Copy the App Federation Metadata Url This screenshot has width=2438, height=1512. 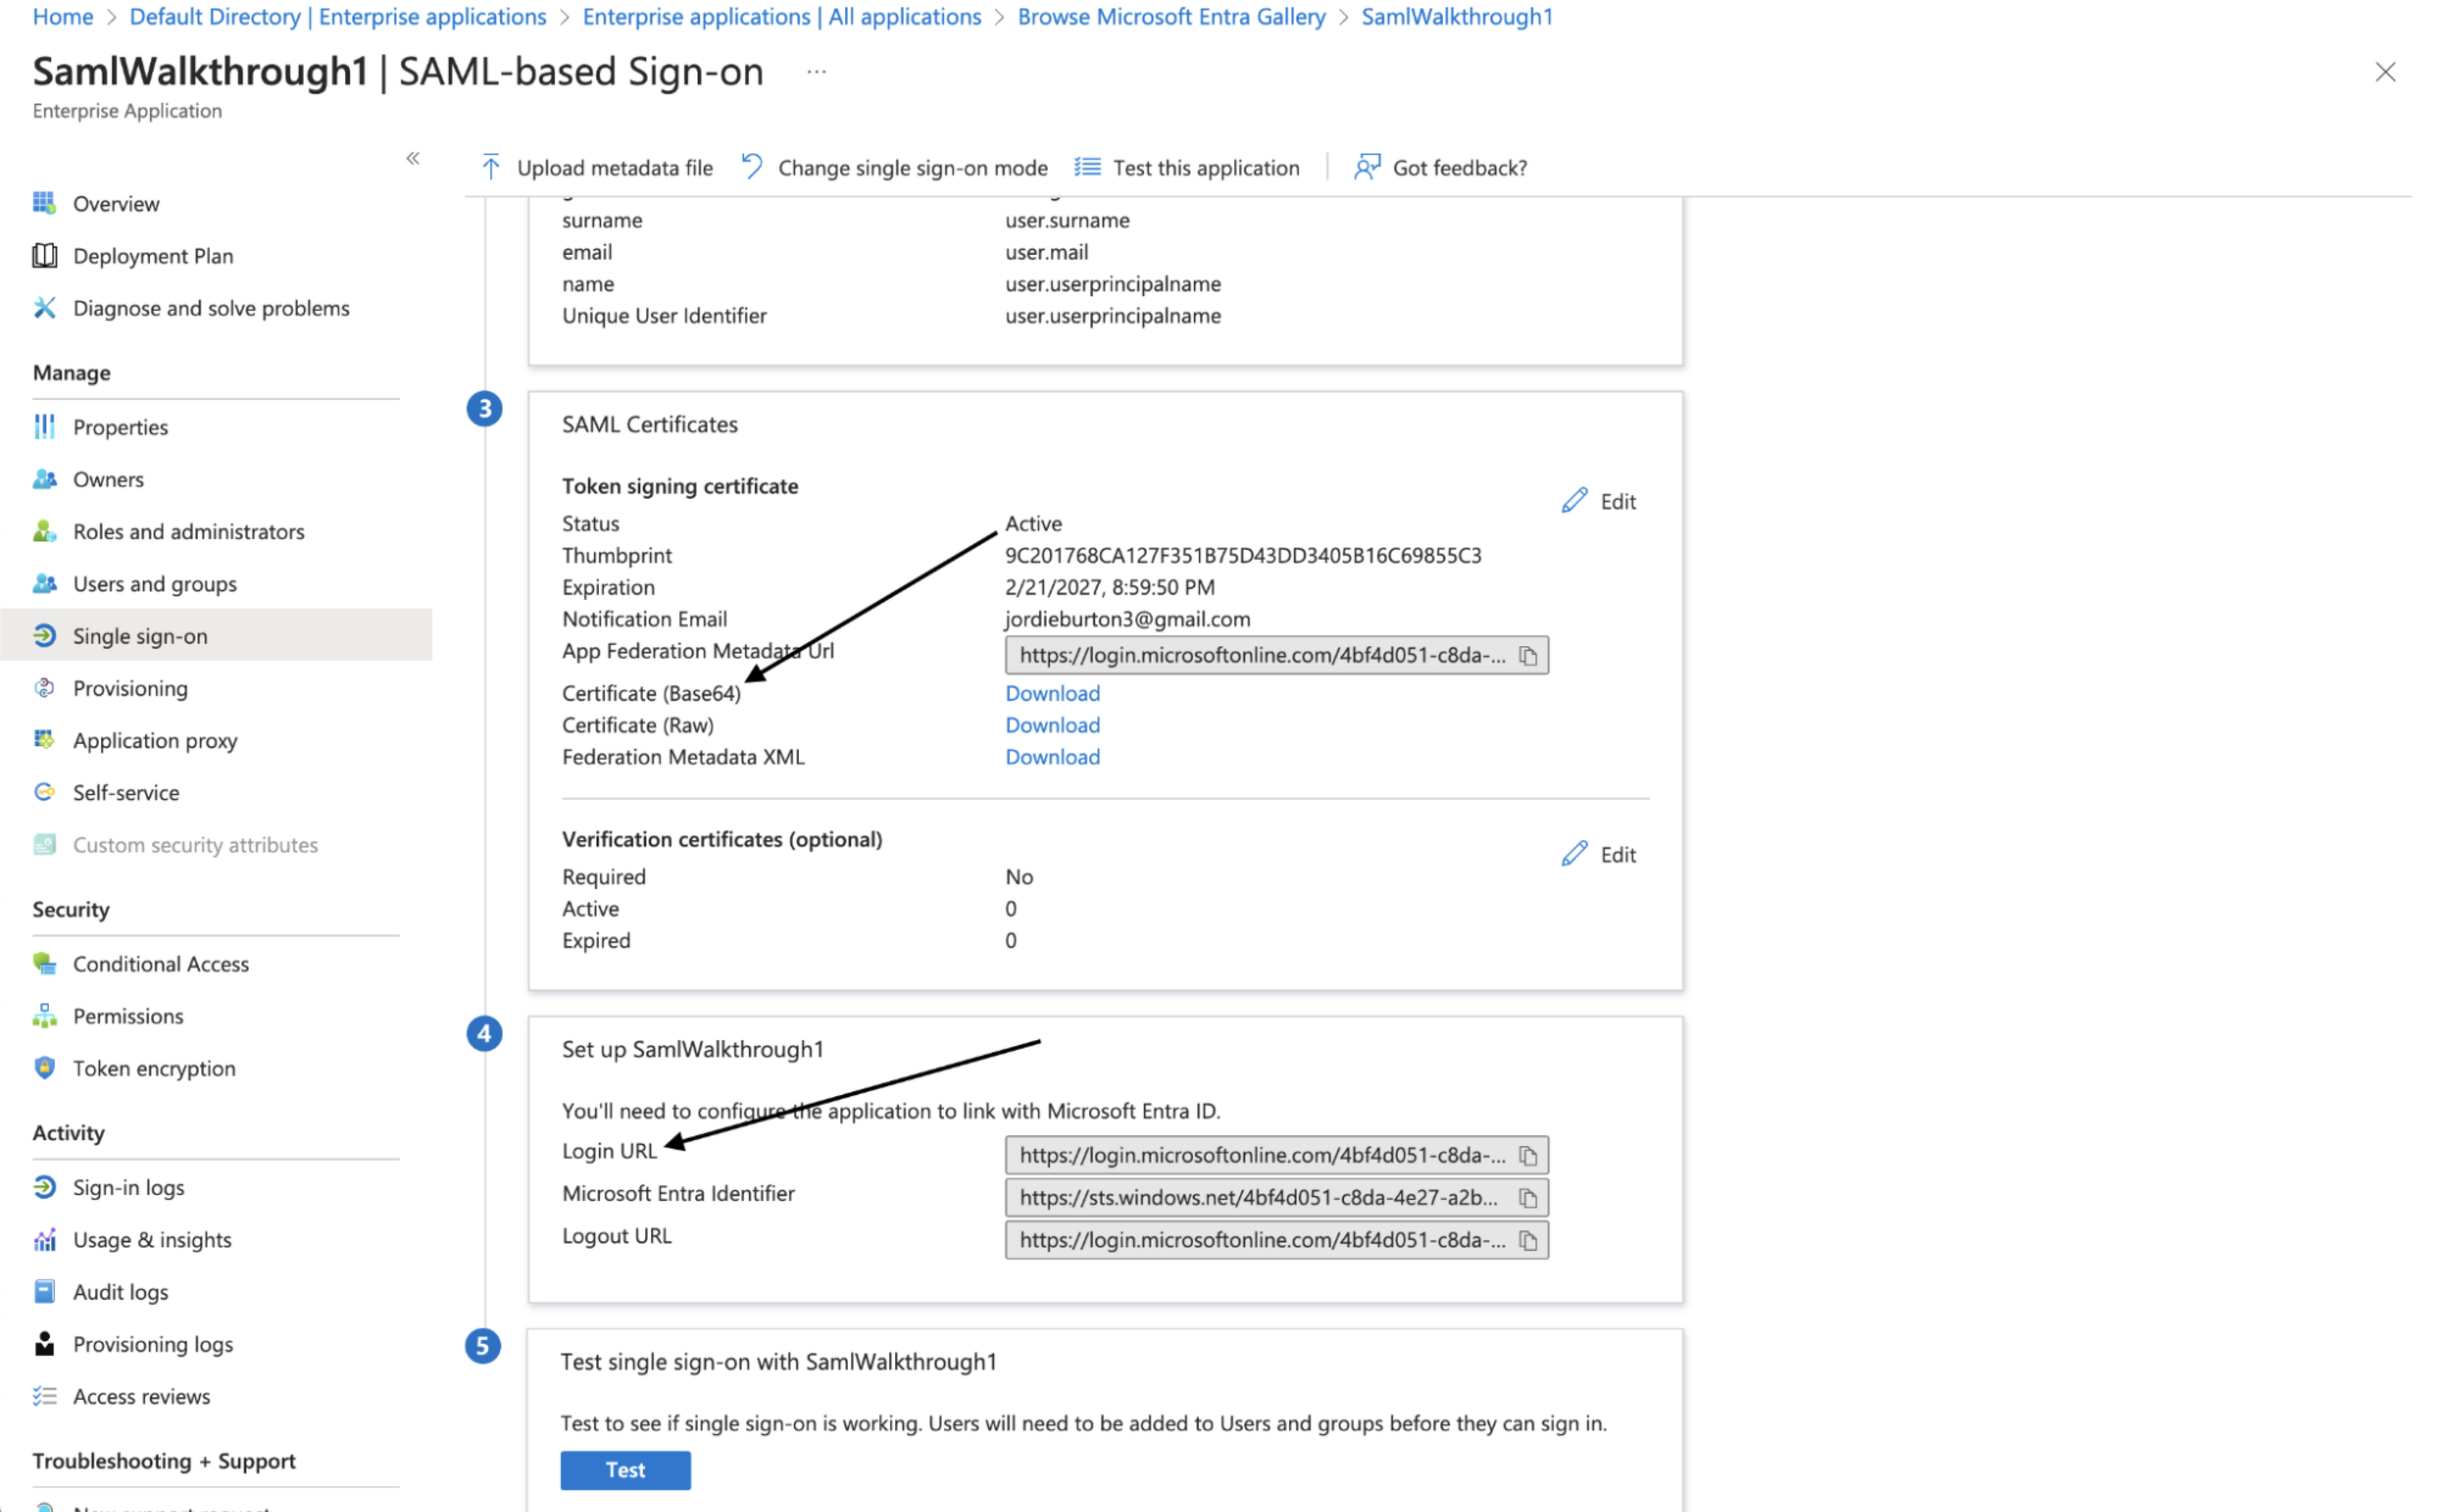click(x=1527, y=656)
